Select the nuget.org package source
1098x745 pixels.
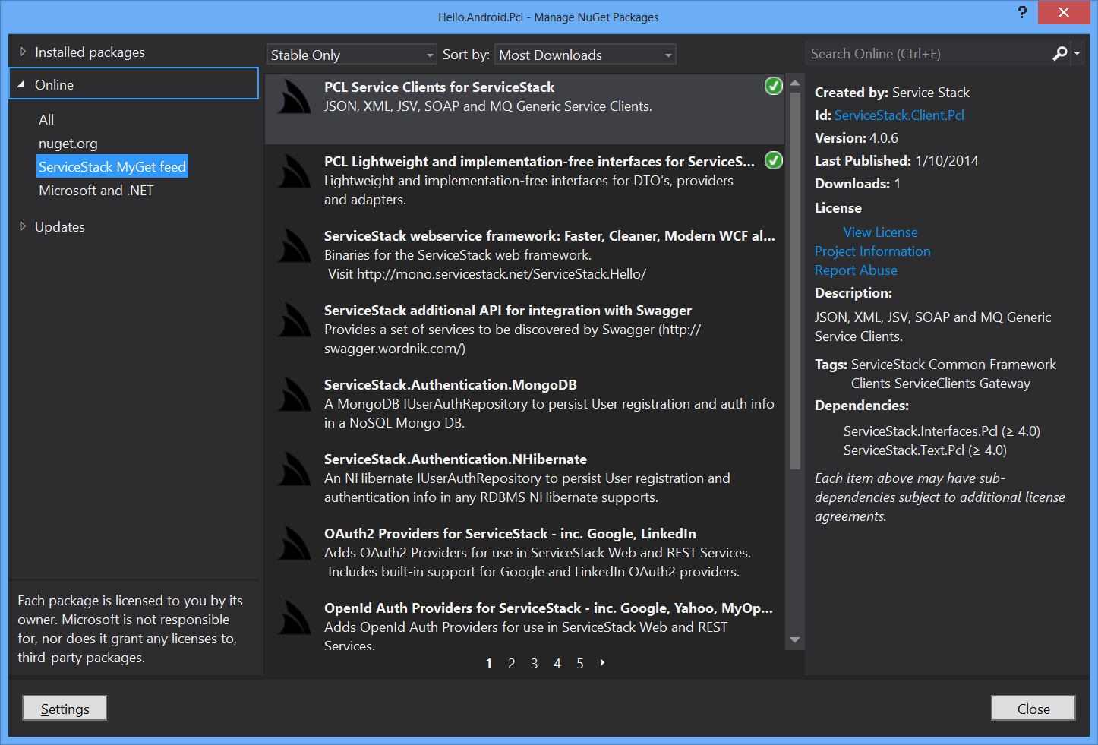[x=68, y=144]
